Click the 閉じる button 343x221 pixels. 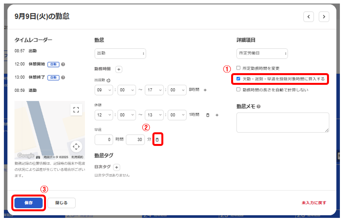tap(62, 203)
